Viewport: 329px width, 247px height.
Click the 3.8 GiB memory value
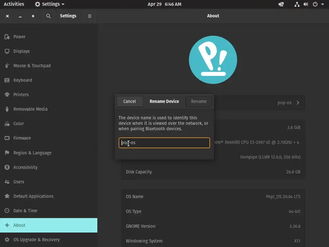click(294, 127)
